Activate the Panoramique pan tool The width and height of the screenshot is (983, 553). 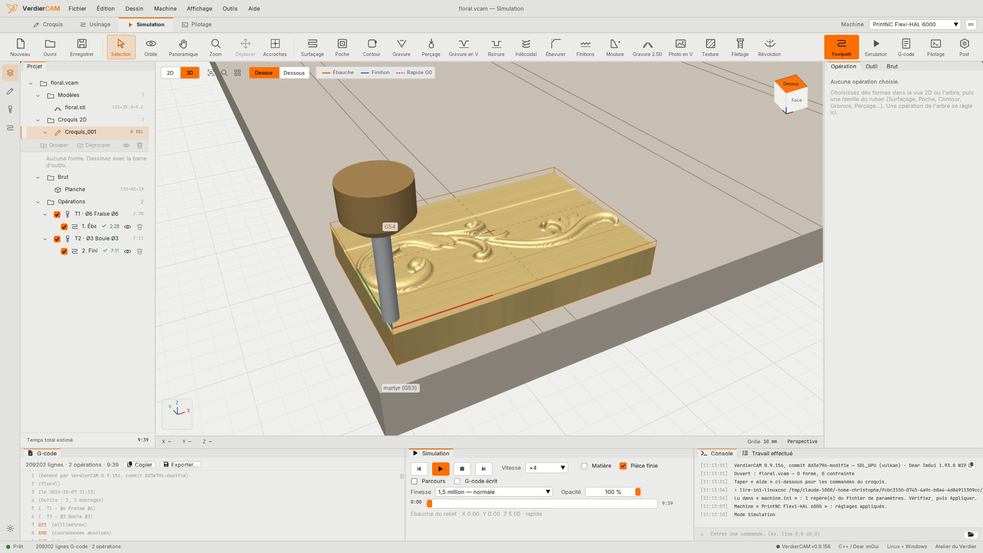click(183, 47)
